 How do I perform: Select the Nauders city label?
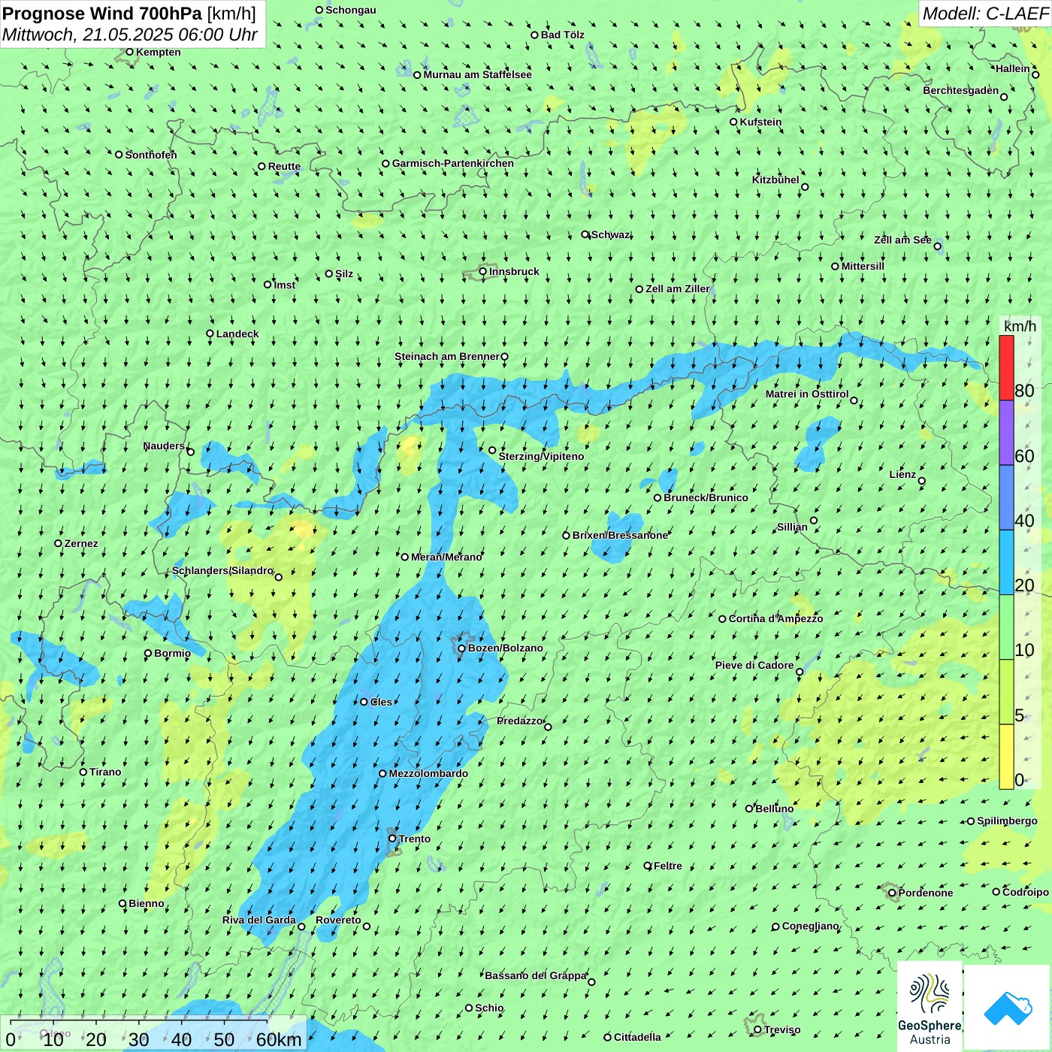[x=164, y=446]
